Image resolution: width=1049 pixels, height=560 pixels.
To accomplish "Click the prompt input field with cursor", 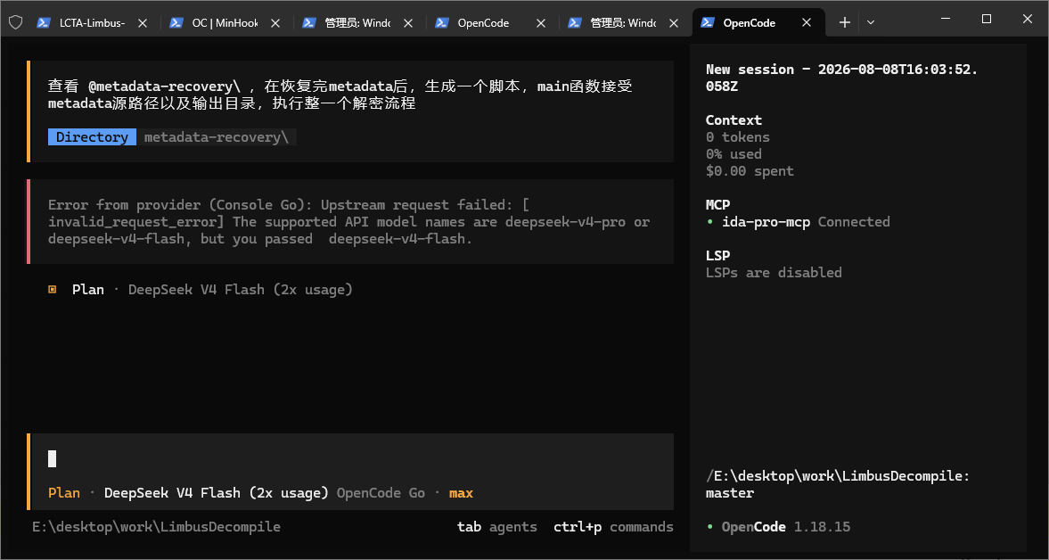I will 351,459.
